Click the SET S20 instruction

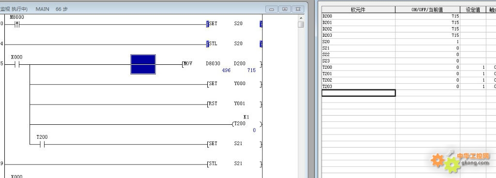234,24
